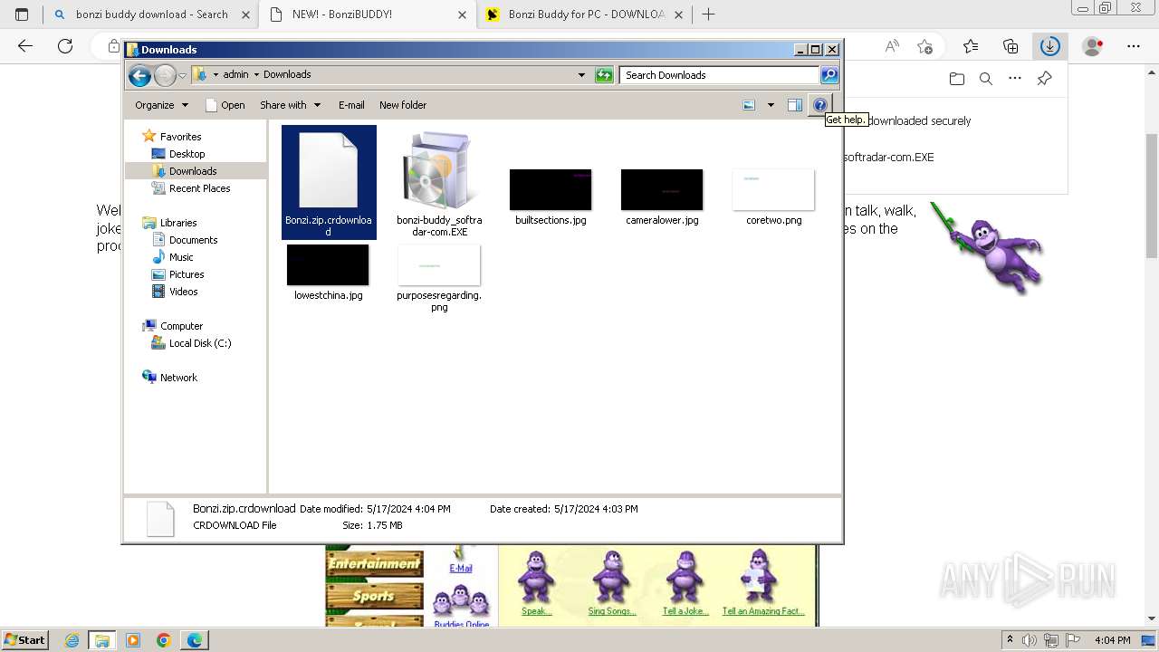The height and width of the screenshot is (652, 1159).
Task: Click admin segment in address breadcrumb
Action: [235, 75]
